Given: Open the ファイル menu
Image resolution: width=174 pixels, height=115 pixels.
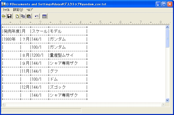Looking at the screenshot, I should 6,10.
